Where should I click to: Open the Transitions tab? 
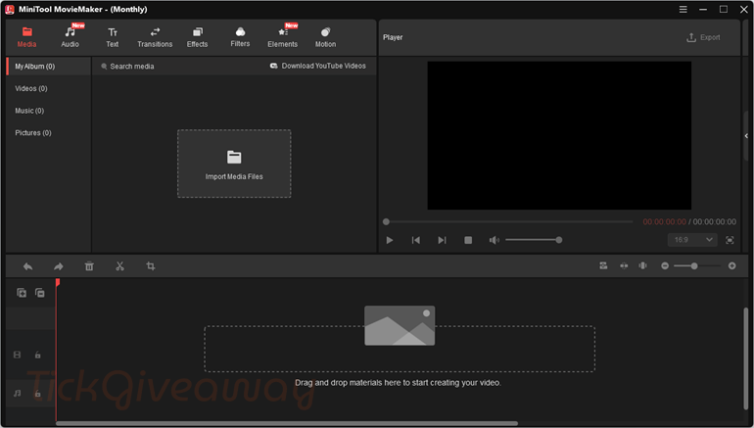[155, 37]
